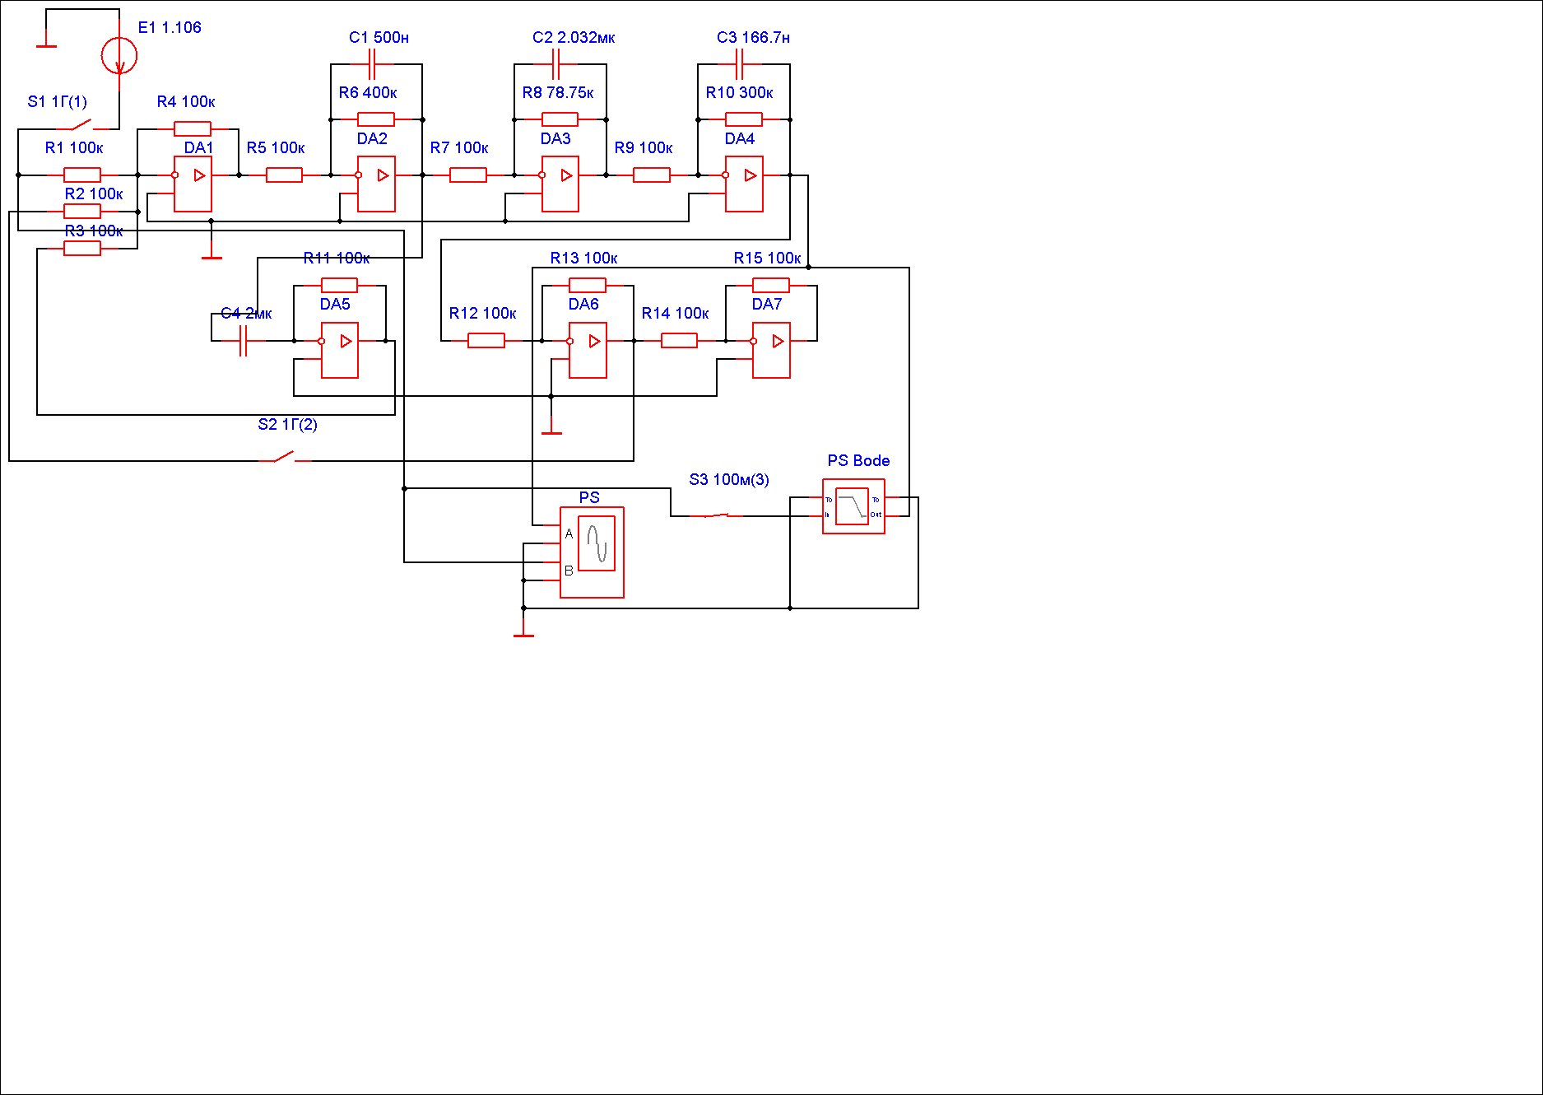1543x1095 pixels.
Task: Click the 'C1 500н' label
Action: tap(379, 37)
